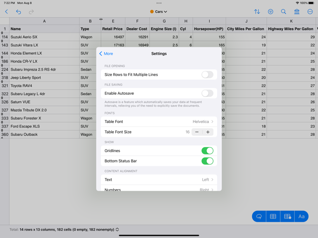Open the sort arrows tool
318x238 pixels.
[257, 11]
